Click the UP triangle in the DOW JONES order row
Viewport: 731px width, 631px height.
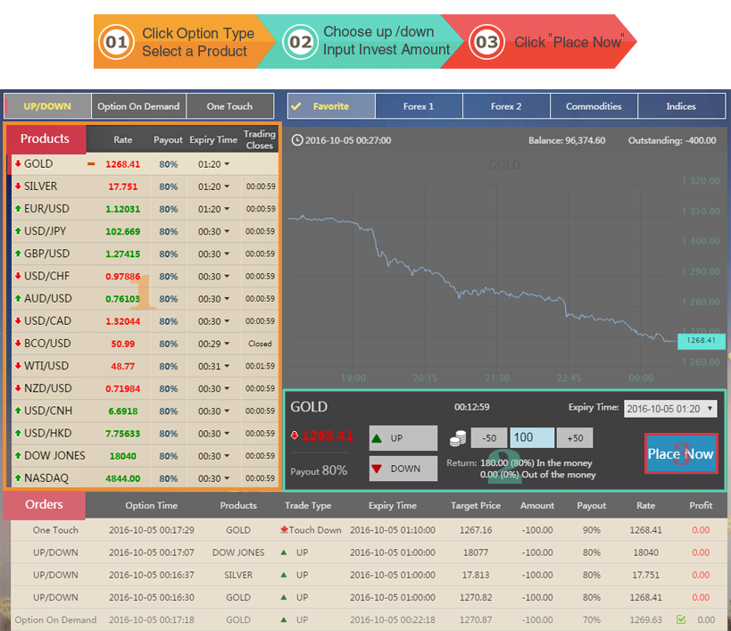point(284,552)
